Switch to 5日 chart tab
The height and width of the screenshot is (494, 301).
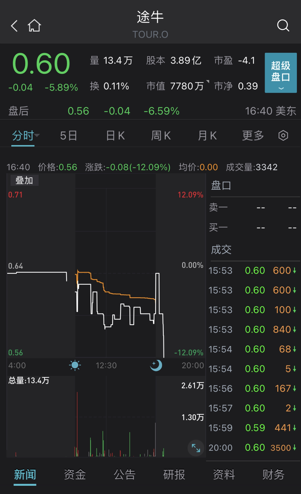tap(69, 135)
